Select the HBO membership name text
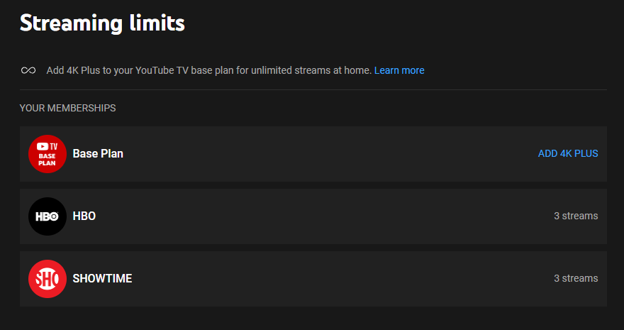Viewport: 624px width, 330px height. click(x=84, y=216)
